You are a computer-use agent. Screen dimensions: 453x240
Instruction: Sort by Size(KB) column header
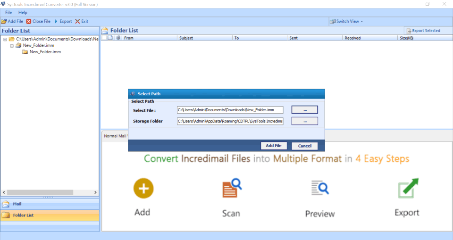pos(425,38)
